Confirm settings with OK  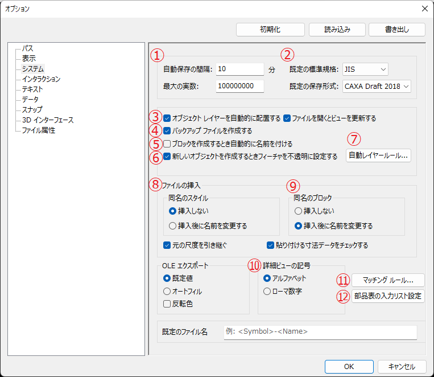[x=349, y=367]
